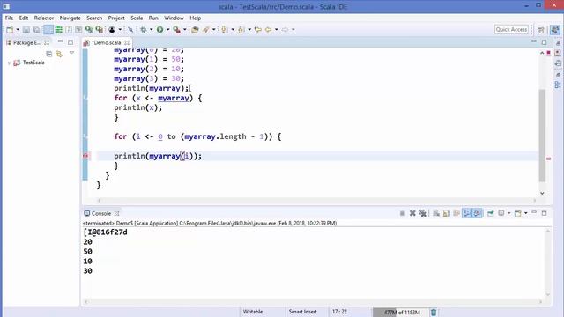Open the Refactor menu
The height and width of the screenshot is (317, 564).
click(44, 18)
